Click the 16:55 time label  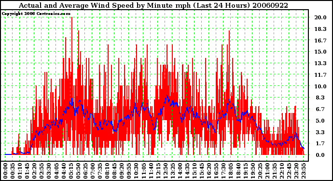coord(216,171)
